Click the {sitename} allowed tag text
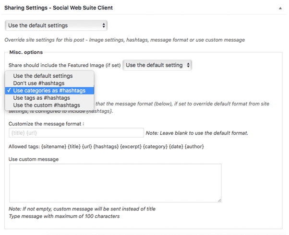The image size is (289, 235). (x=55, y=146)
